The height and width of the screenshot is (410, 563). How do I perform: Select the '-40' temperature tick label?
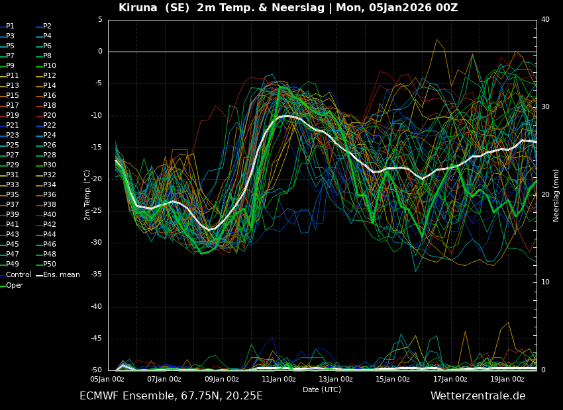coord(96,306)
